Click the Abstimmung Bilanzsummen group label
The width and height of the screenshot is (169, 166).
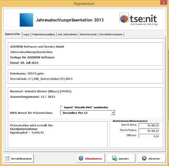(x=130, y=121)
